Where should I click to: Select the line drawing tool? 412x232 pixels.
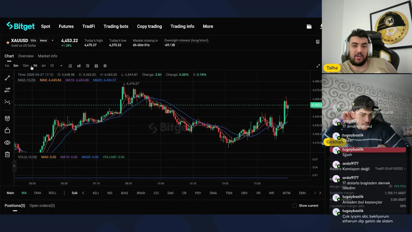(7, 78)
